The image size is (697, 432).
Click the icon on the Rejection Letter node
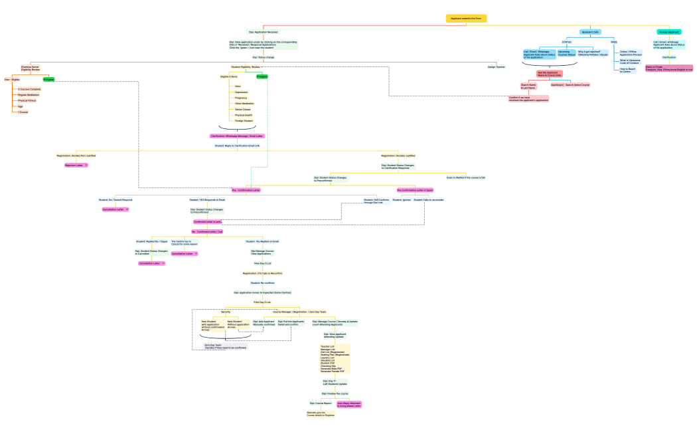pyautogui.click(x=86, y=165)
